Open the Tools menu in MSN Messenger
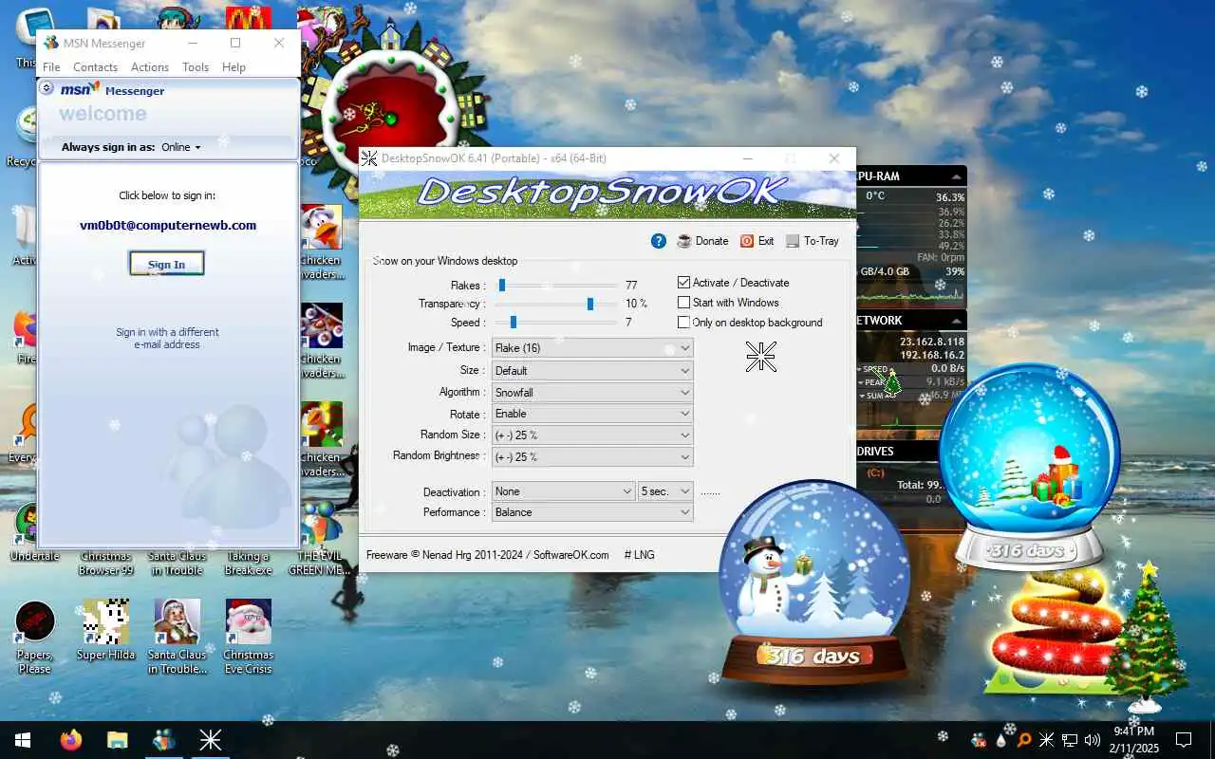1215x759 pixels. point(196,67)
